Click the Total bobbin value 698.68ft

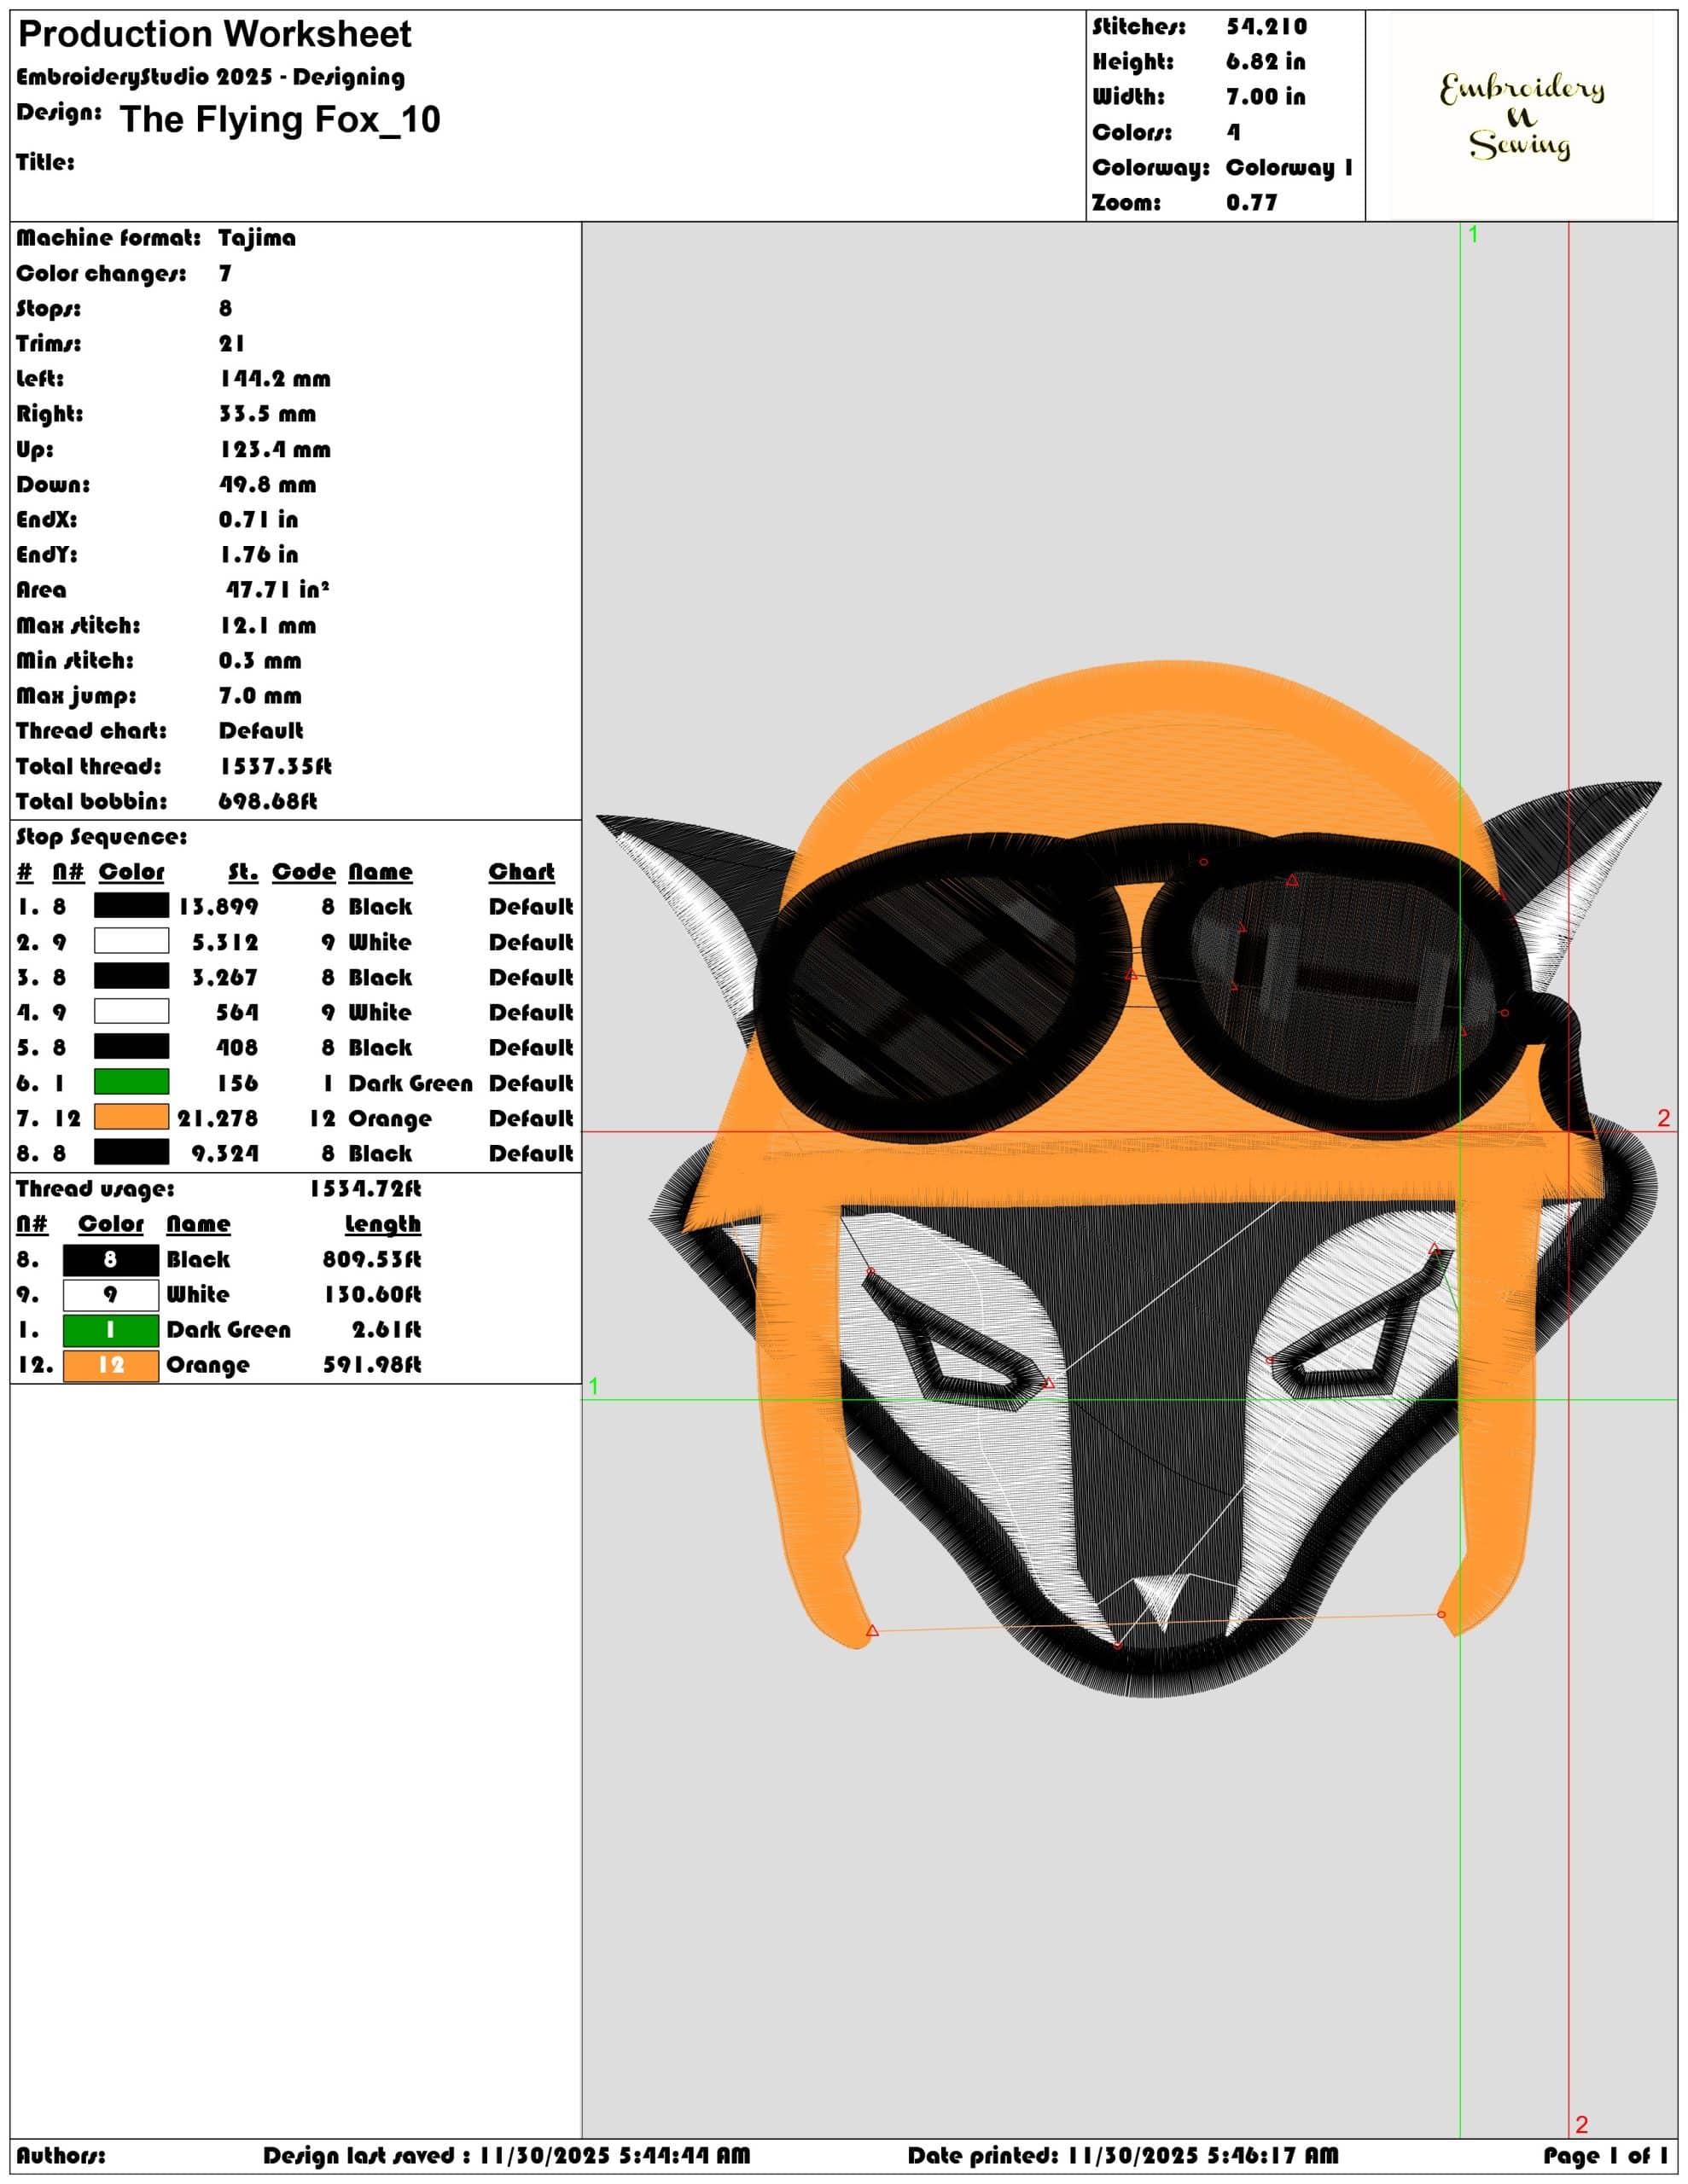(x=268, y=802)
